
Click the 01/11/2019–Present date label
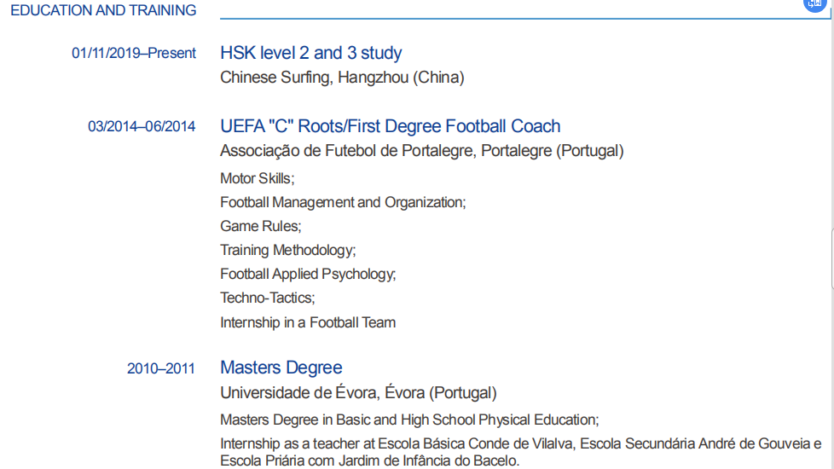point(134,54)
